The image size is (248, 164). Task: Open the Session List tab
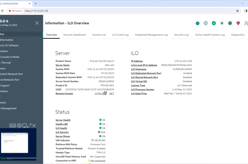tap(99, 35)
